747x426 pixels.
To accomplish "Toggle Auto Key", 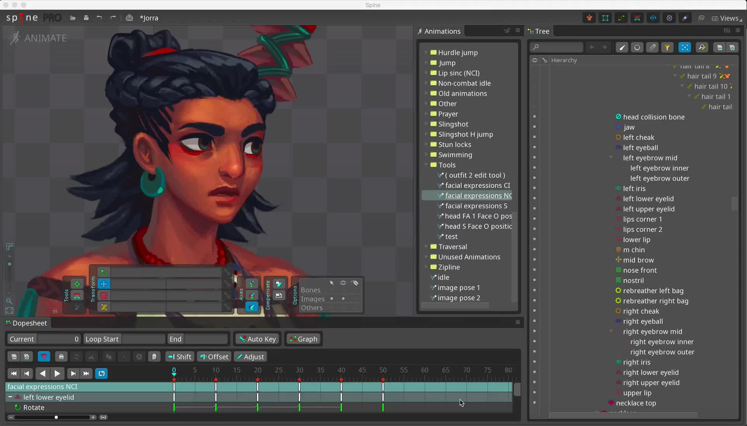I will 257,339.
